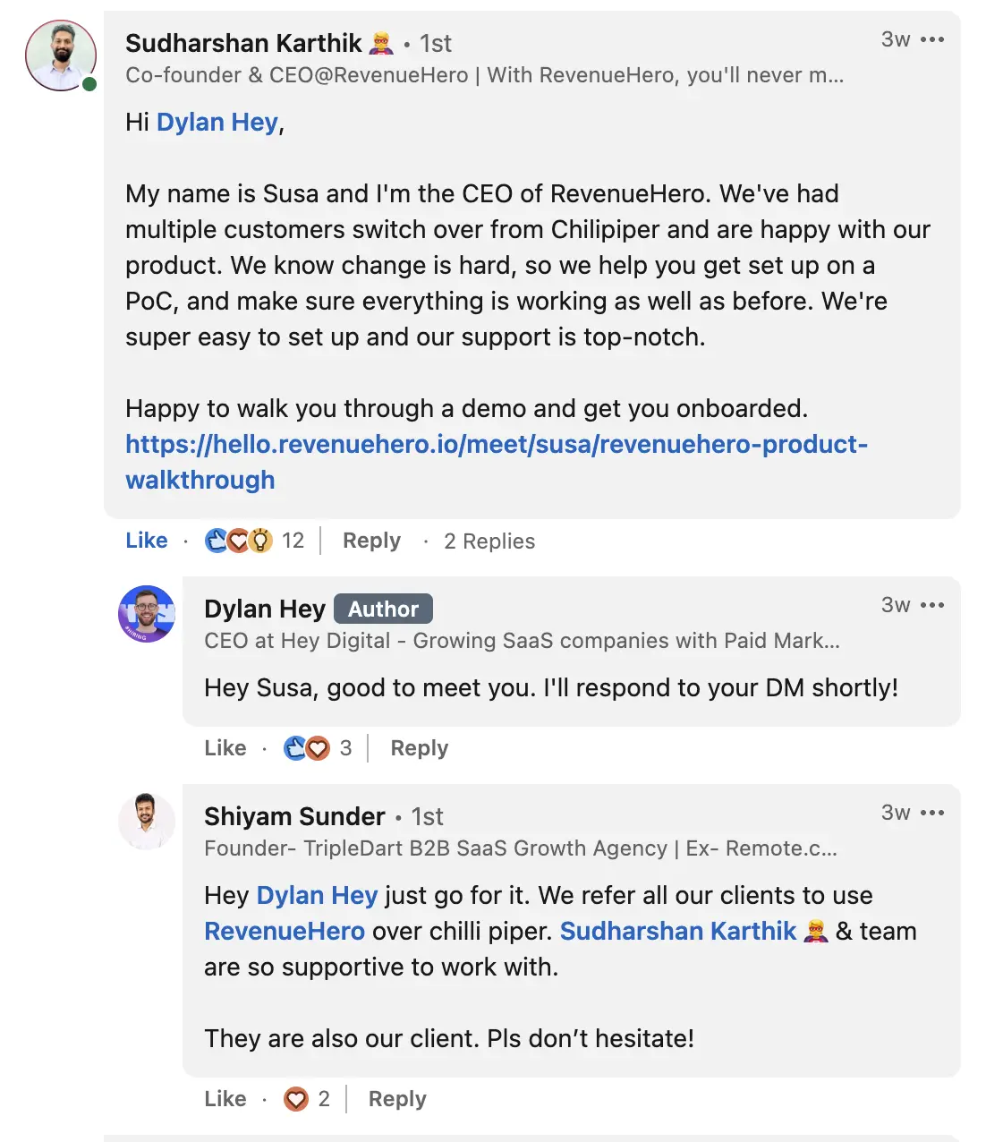
Task: Click the Author badge next to Dylan Hey
Action: pyautogui.click(x=383, y=609)
